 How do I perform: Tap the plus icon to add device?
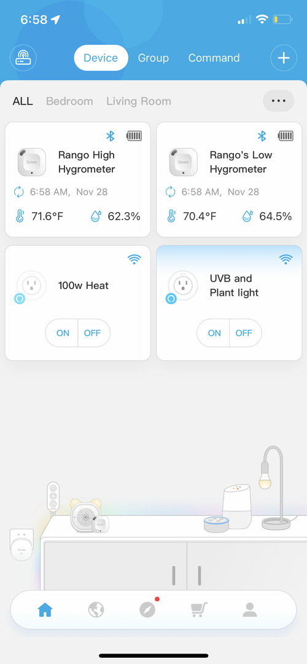[x=284, y=58]
